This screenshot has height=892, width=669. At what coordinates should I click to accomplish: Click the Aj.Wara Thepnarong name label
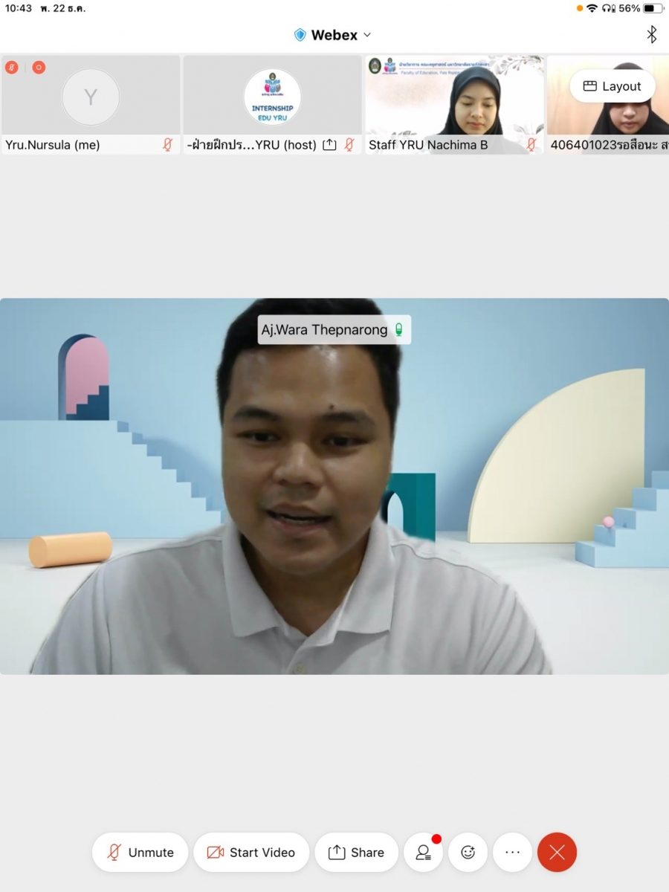[324, 330]
